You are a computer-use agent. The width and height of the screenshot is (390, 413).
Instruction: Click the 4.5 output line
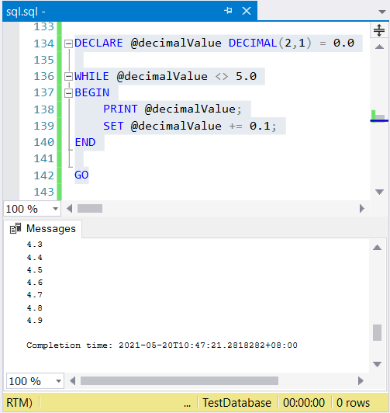click(34, 270)
